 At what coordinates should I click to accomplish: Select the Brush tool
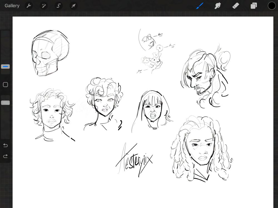(200, 6)
